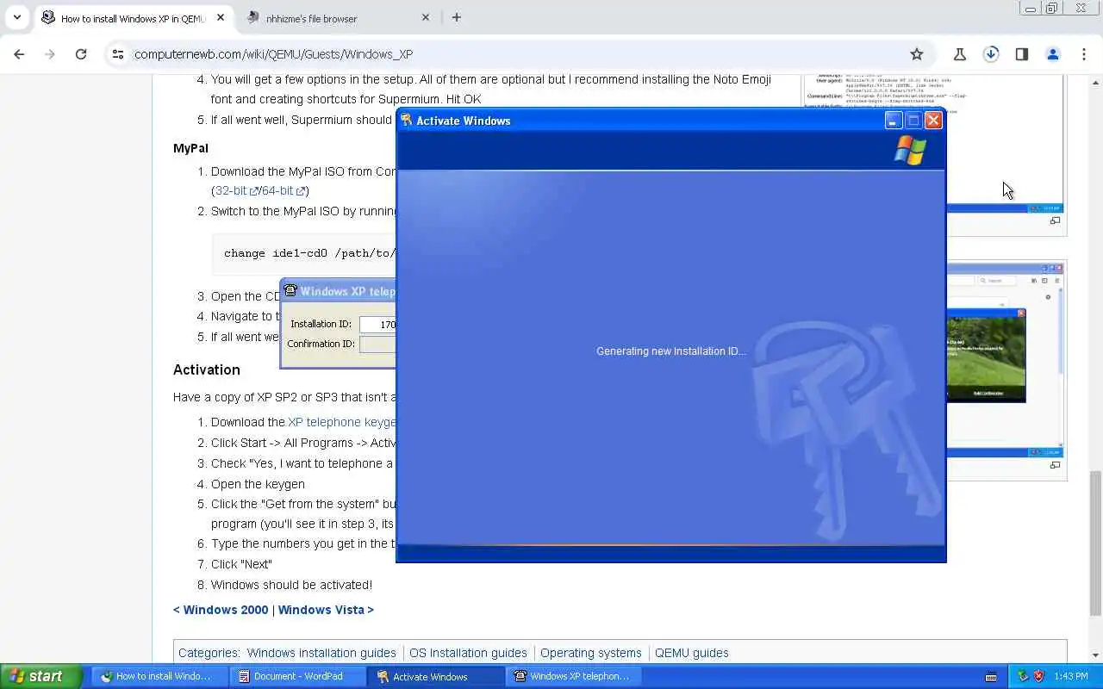This screenshot has height=689, width=1103.
Task: Open Operating systems category link
Action: [x=591, y=653]
